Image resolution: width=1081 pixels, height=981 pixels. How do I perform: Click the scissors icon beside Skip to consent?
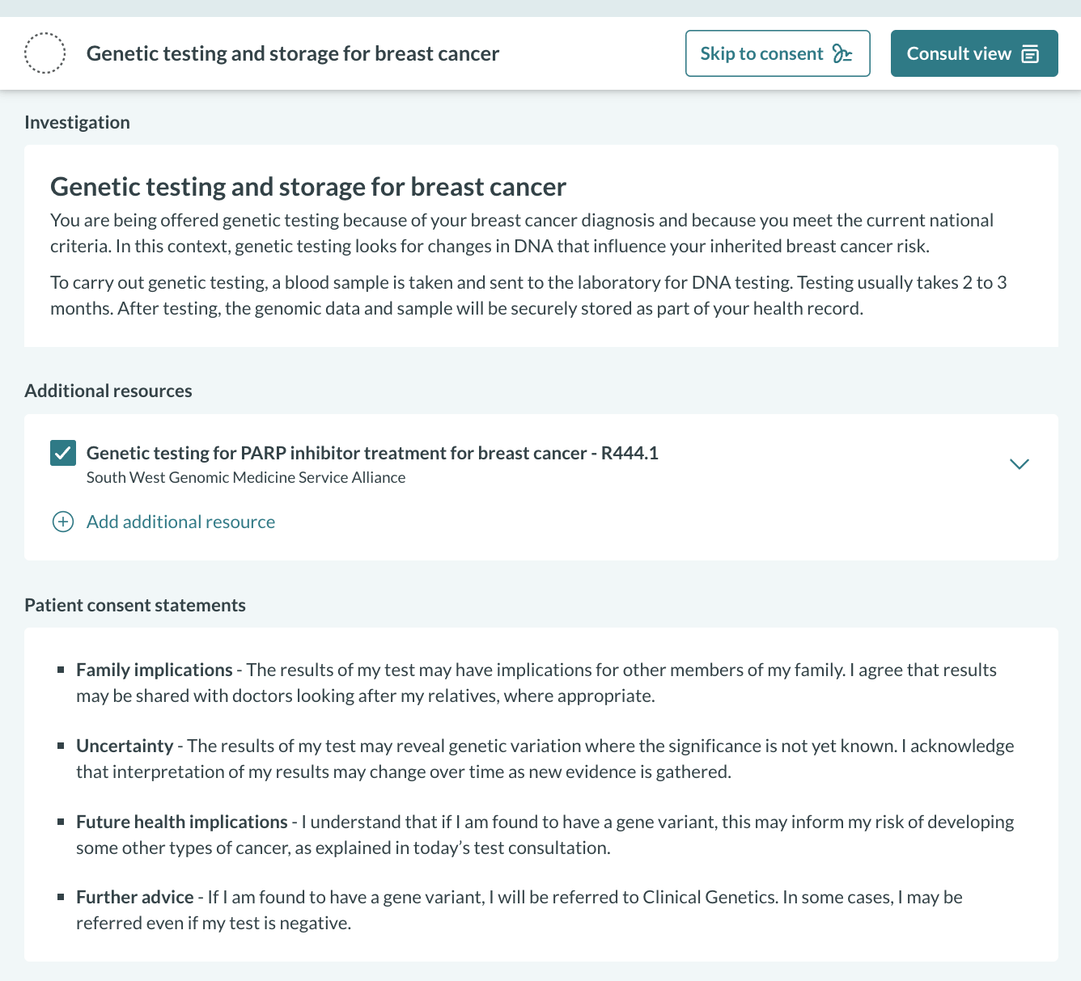click(842, 53)
